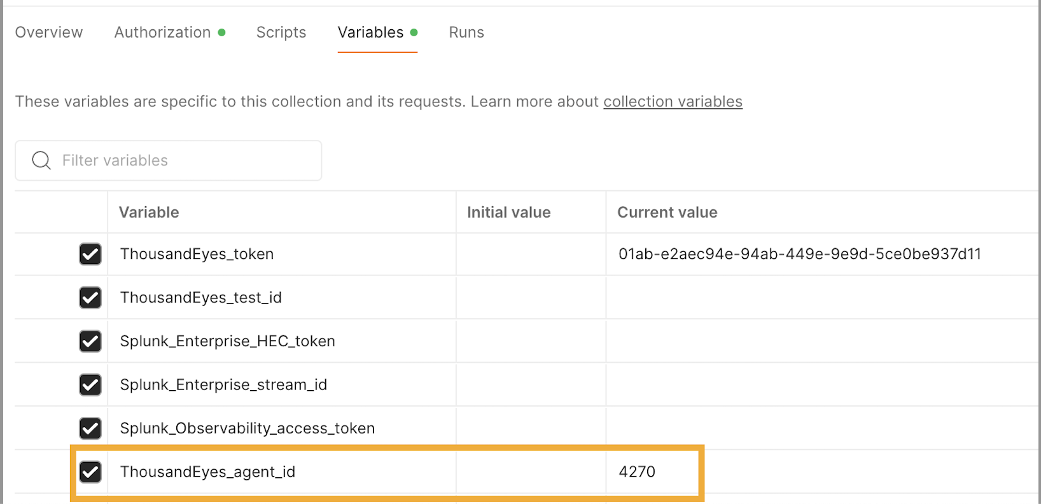1041x504 pixels.
Task: Disable the Splunk_Enterprise_HEC_token checkbox
Action: click(90, 341)
